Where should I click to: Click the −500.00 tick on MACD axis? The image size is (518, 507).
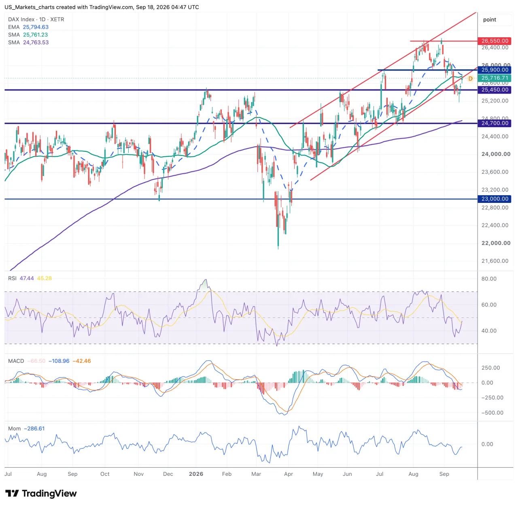[x=492, y=413]
